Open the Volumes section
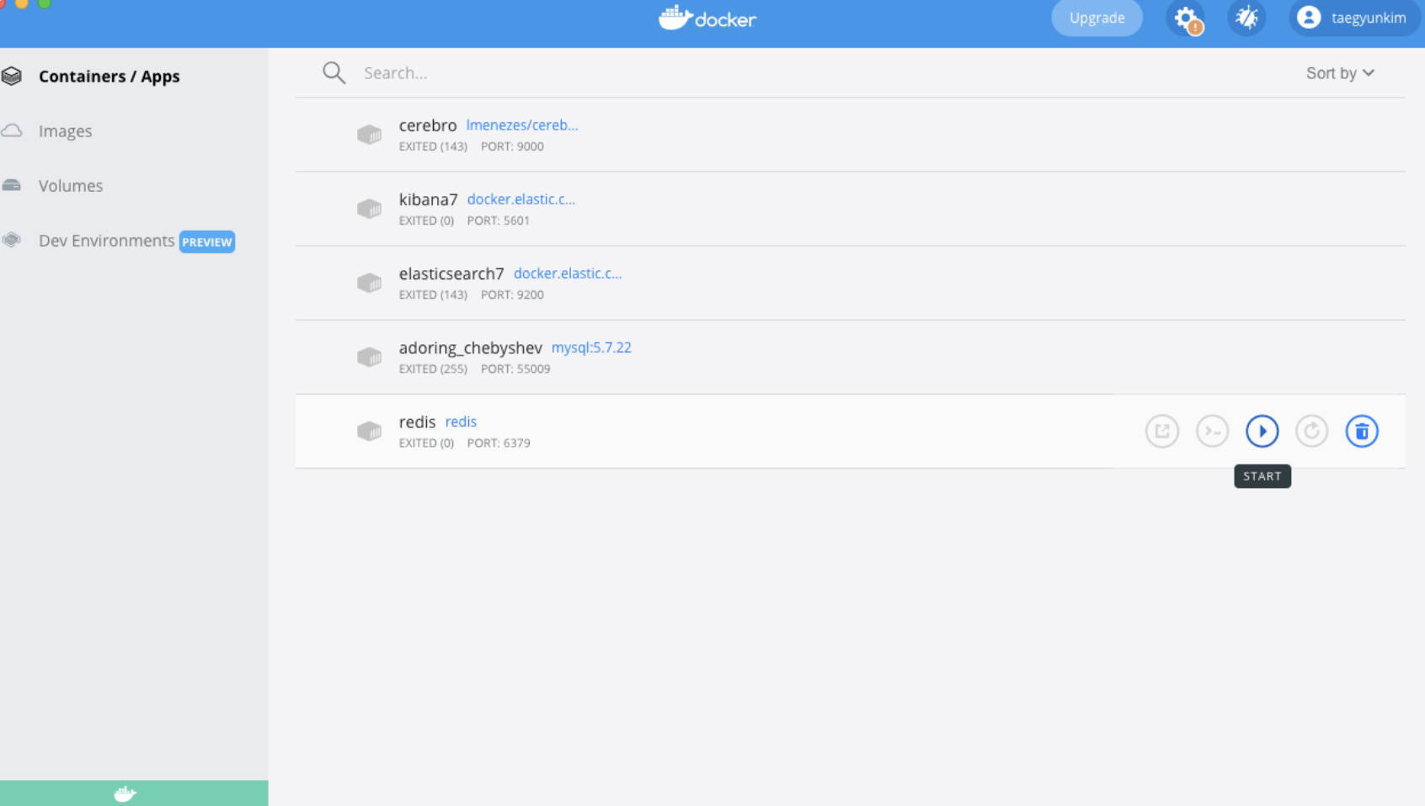This screenshot has width=1425, height=806. 71,186
